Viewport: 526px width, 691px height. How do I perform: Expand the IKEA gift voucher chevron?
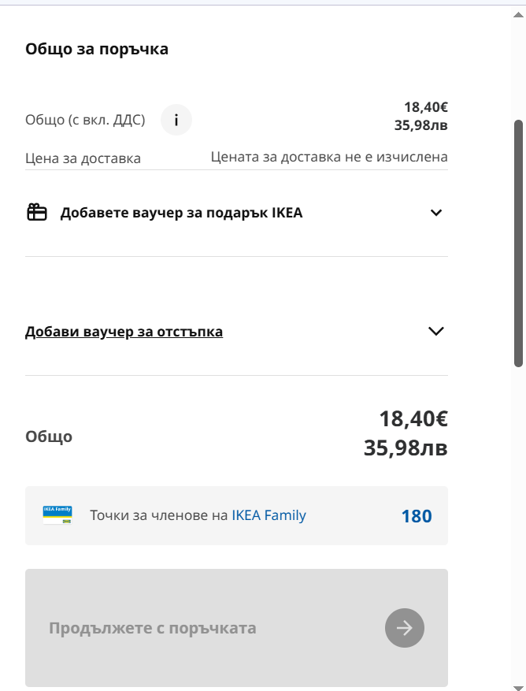point(436,213)
